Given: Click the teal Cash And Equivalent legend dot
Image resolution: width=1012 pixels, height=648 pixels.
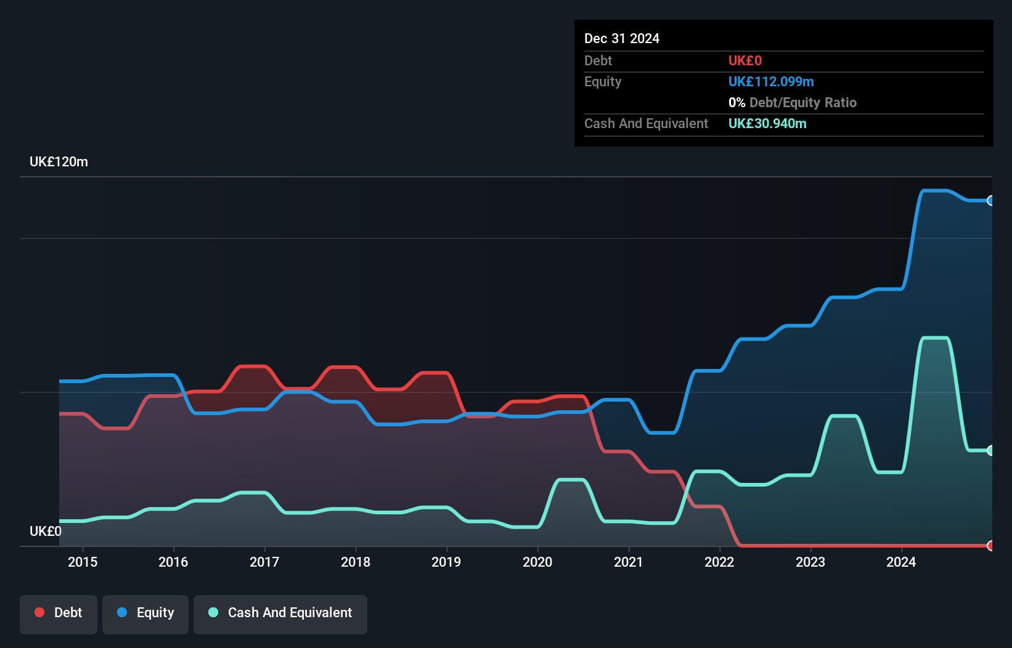Looking at the screenshot, I should 213,612.
